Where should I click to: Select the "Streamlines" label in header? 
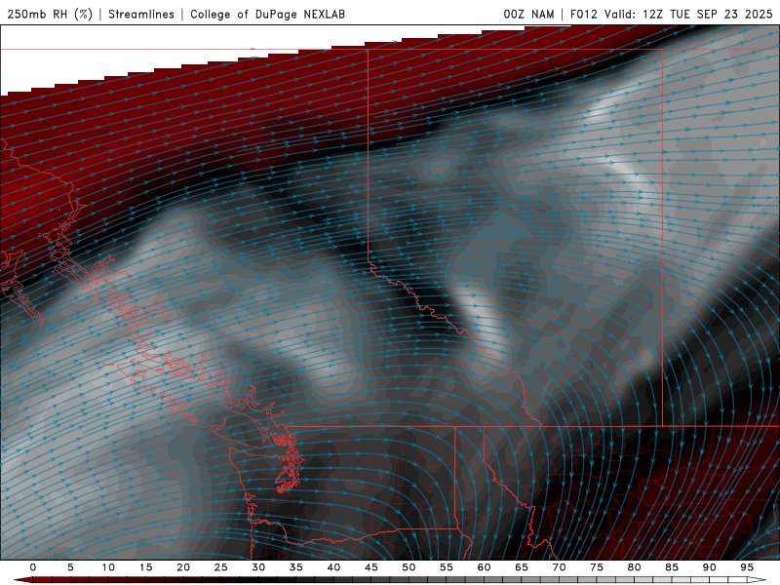tap(141, 14)
